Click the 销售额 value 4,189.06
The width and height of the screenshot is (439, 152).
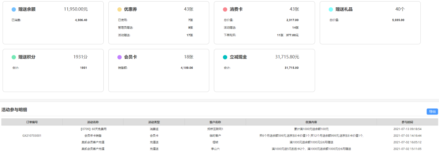(187, 68)
